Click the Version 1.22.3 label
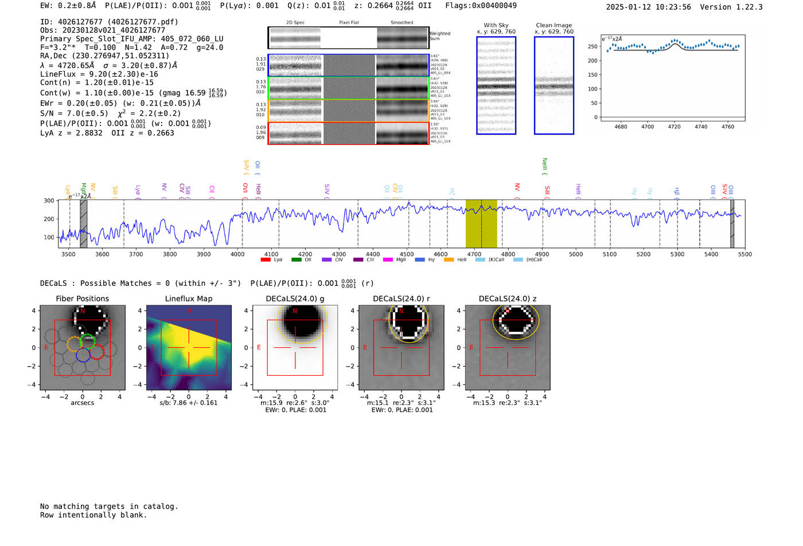Viewport: 803px width, 546px height. click(731, 7)
